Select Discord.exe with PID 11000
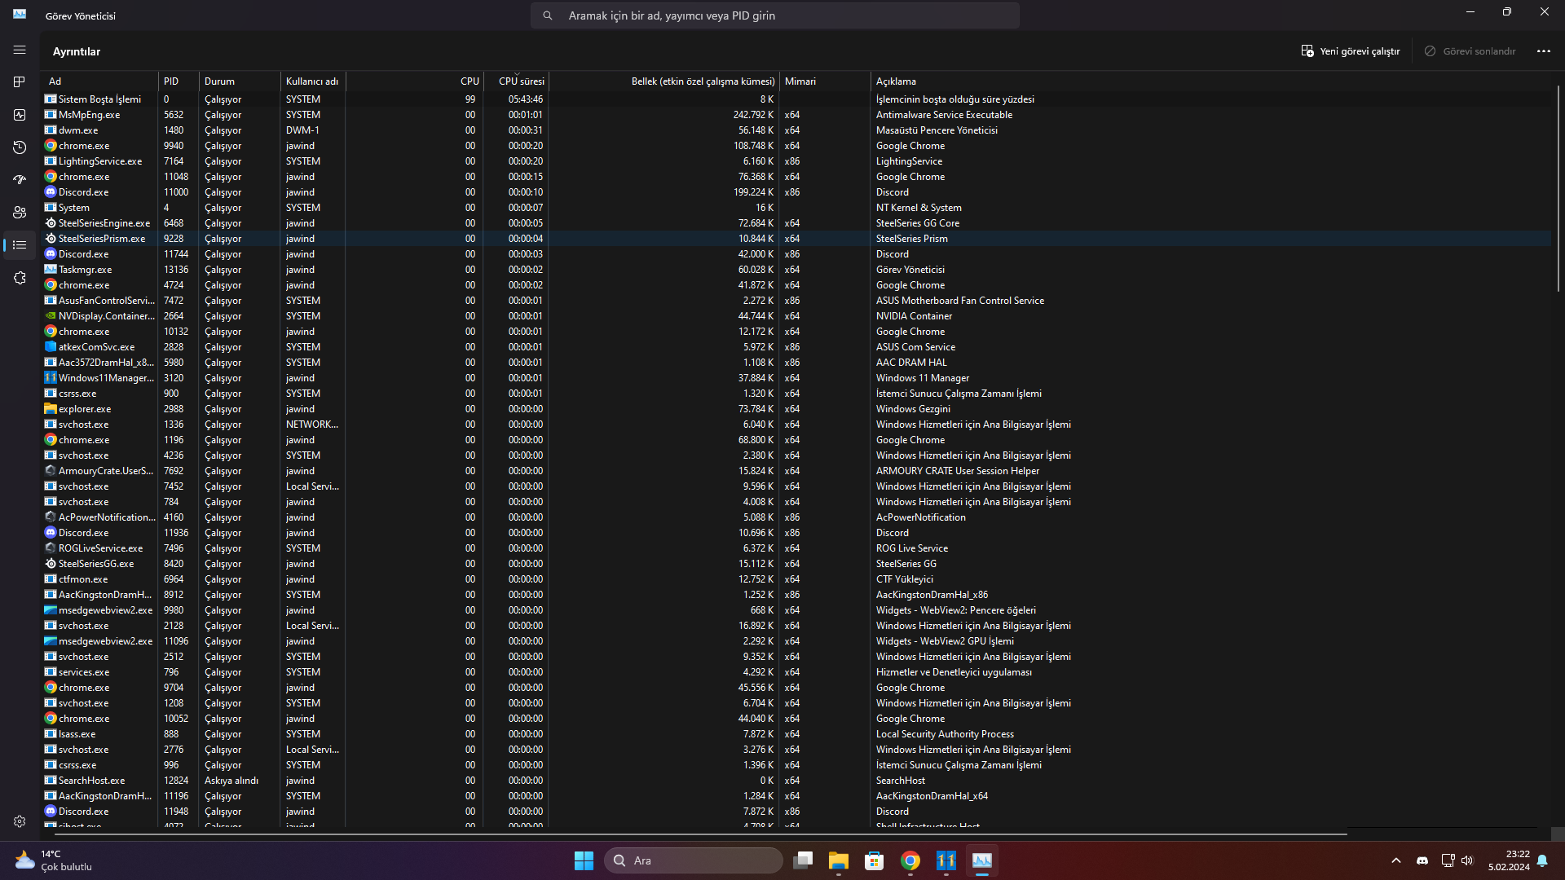 [796, 192]
